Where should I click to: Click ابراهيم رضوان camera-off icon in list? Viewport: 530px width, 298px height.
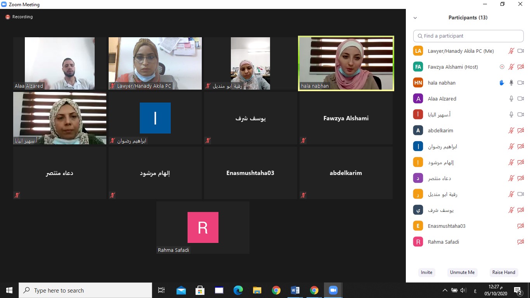521,146
